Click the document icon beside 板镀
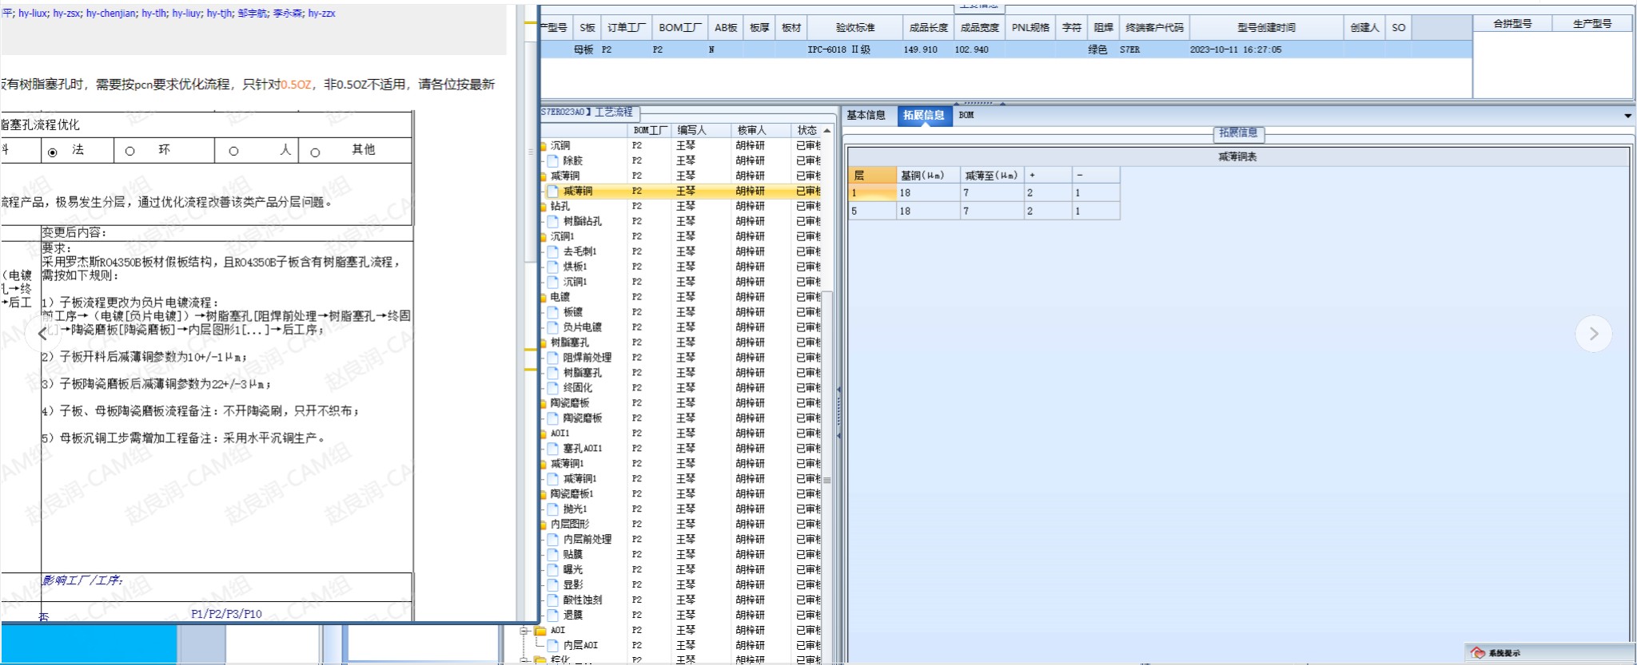The height and width of the screenshot is (665, 1637). (x=552, y=312)
